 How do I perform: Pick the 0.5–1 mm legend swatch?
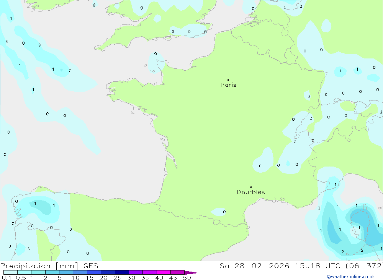click(x=24, y=272)
